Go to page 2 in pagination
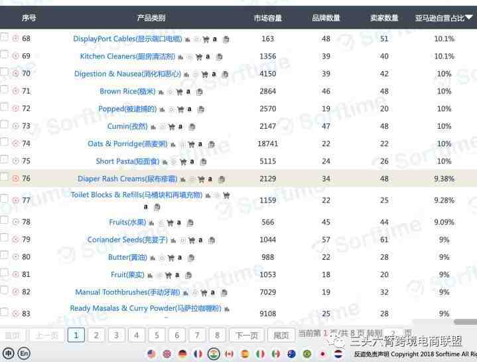This screenshot has width=477, height=362. click(96, 335)
